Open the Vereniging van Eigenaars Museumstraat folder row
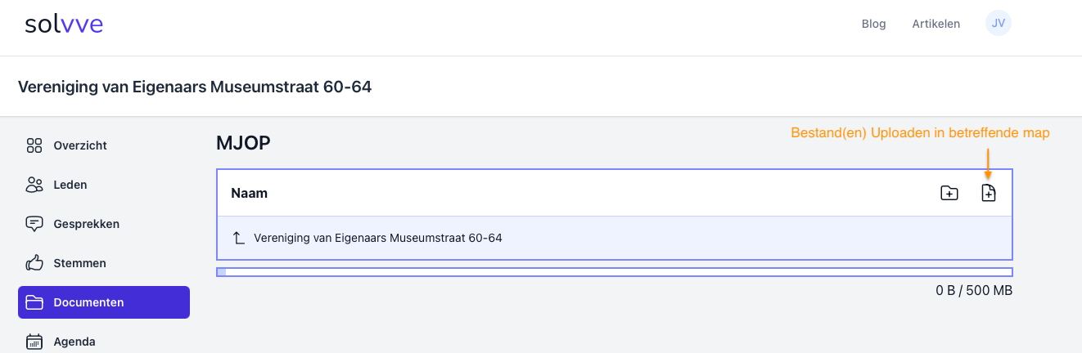The height and width of the screenshot is (353, 1082). (378, 239)
